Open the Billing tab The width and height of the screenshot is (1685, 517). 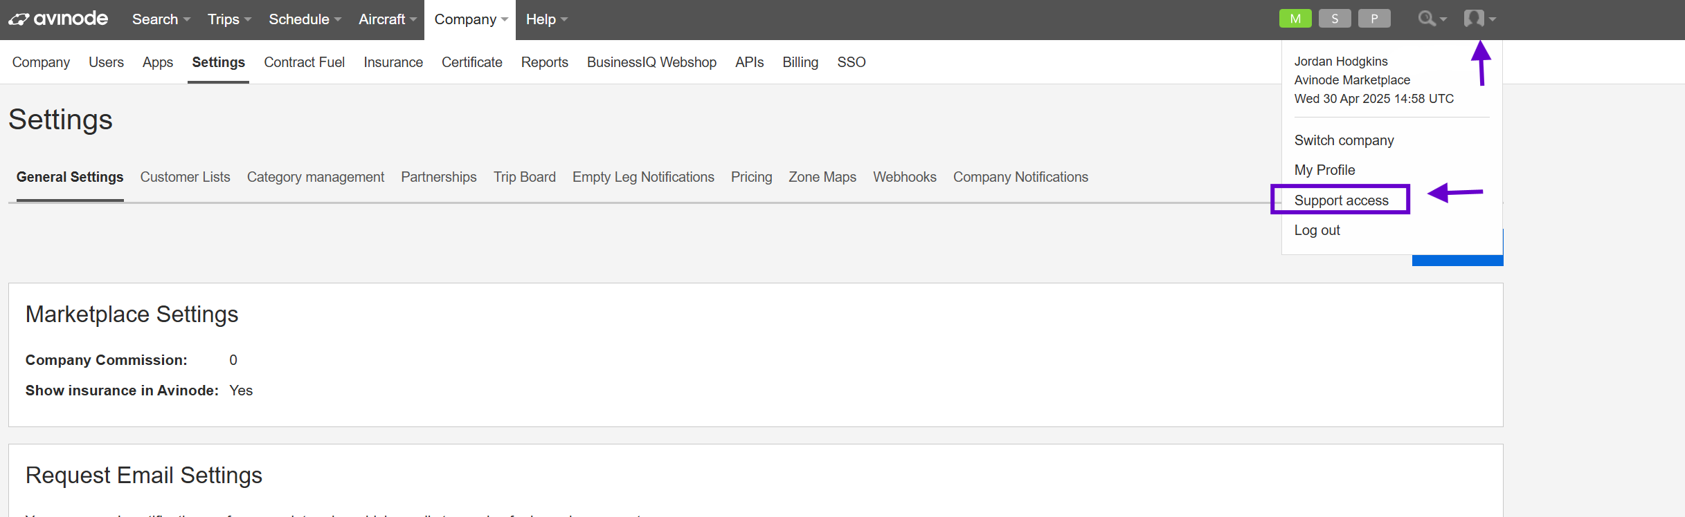tap(800, 62)
